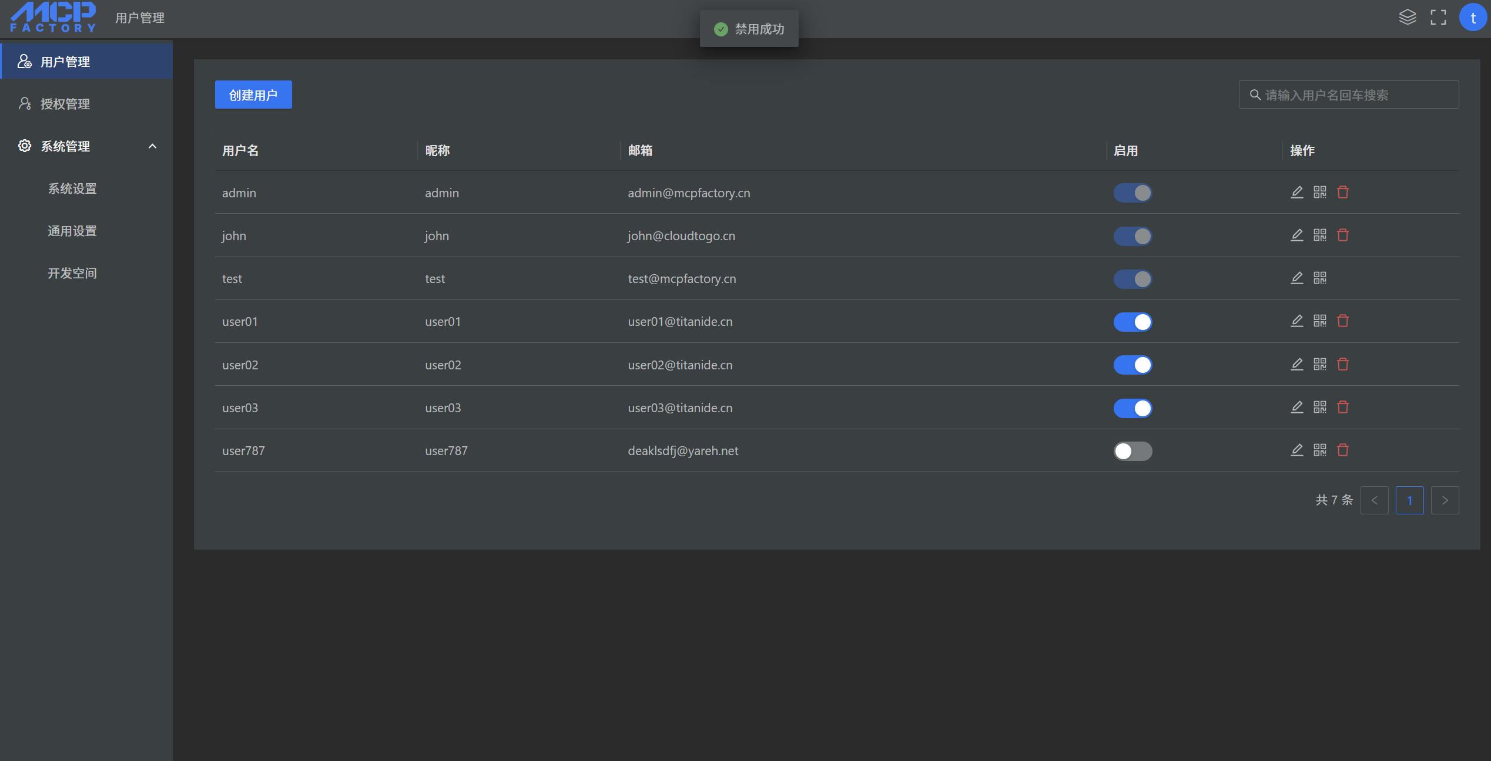Open QR code icon for user02

(x=1319, y=365)
